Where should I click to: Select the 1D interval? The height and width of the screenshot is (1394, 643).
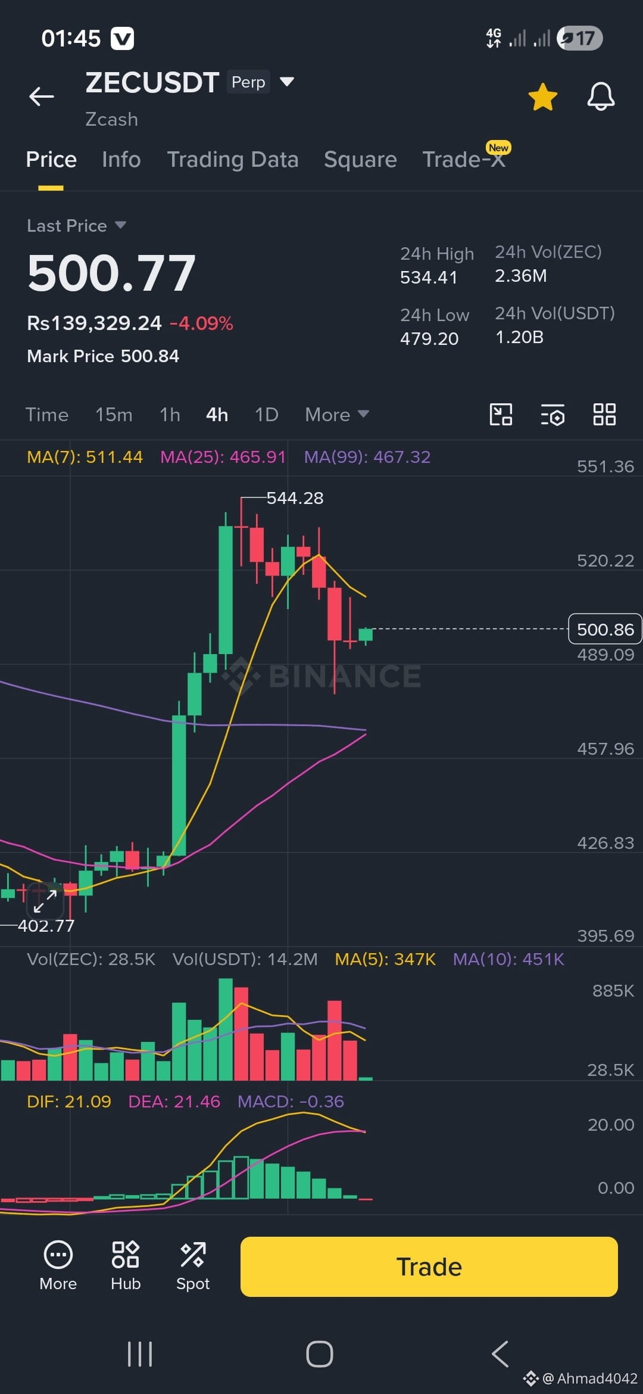267,415
